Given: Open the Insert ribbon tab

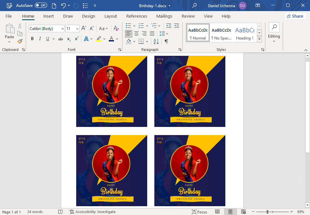Looking at the screenshot, I should 49,16.
